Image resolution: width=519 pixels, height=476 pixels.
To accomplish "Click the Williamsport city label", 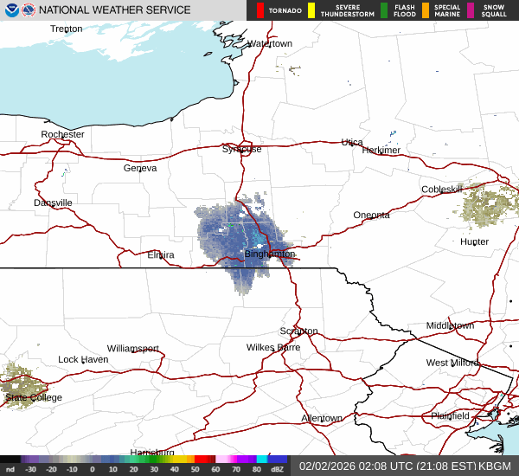I will (133, 348).
